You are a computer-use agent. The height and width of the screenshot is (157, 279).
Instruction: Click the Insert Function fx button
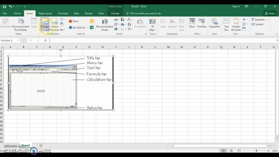point(45,41)
